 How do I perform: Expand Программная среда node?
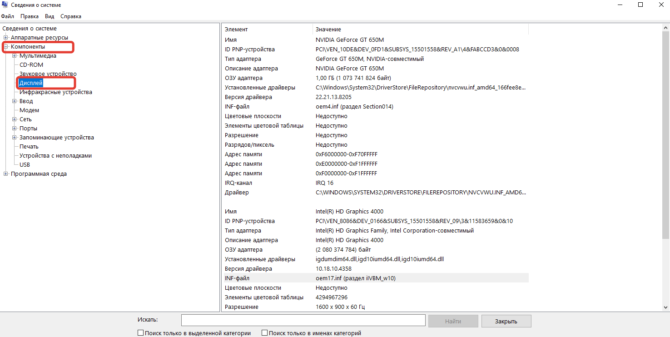[6, 174]
